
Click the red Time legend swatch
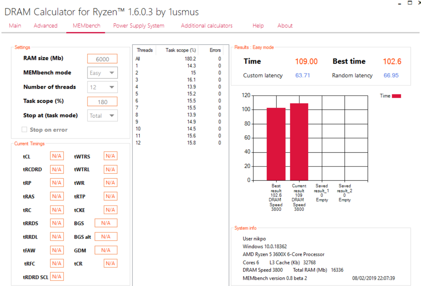[396, 96]
